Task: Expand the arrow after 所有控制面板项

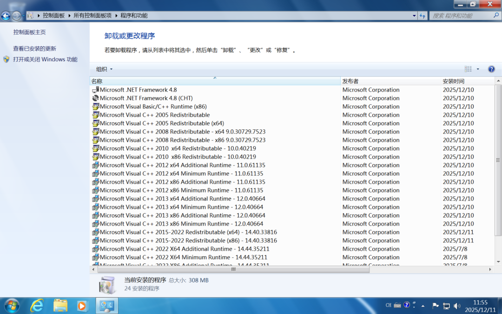Action: coord(116,15)
